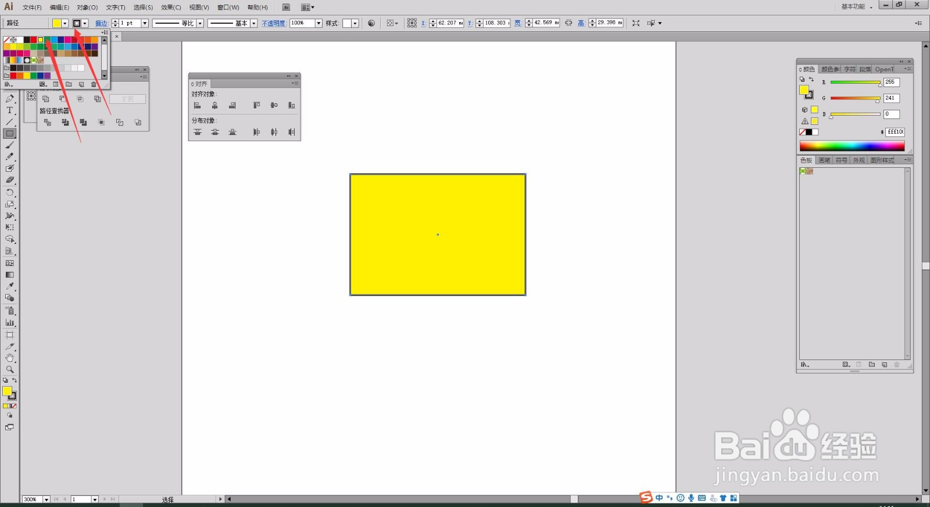Image resolution: width=930 pixels, height=507 pixels.
Task: Change screen mode at toolbox bottom
Action: [x=10, y=427]
